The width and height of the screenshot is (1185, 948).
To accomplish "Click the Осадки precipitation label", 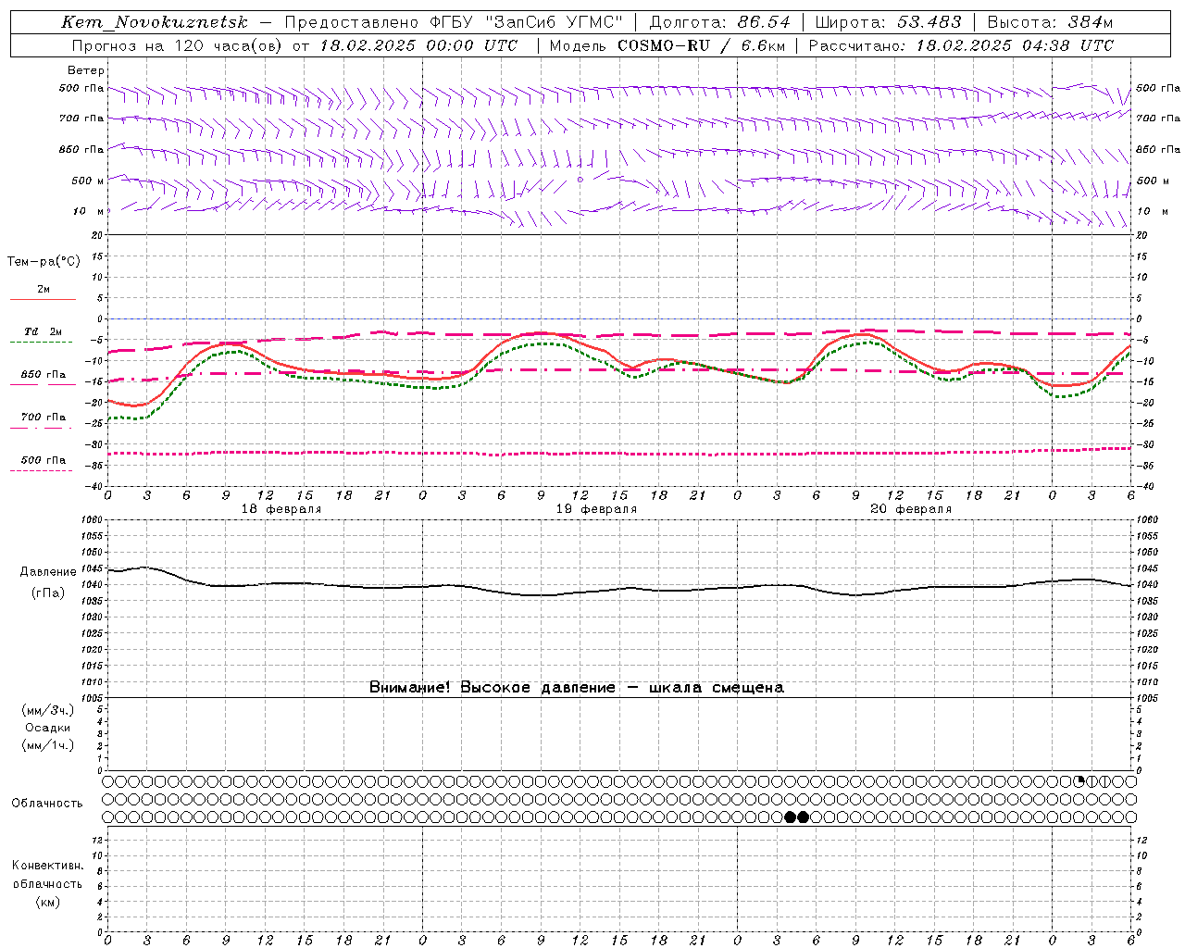I will [x=48, y=728].
